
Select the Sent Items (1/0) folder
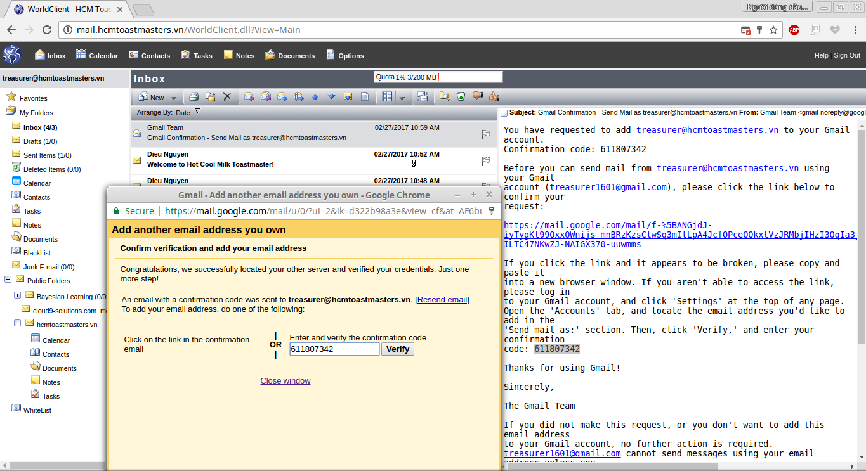coord(41,155)
